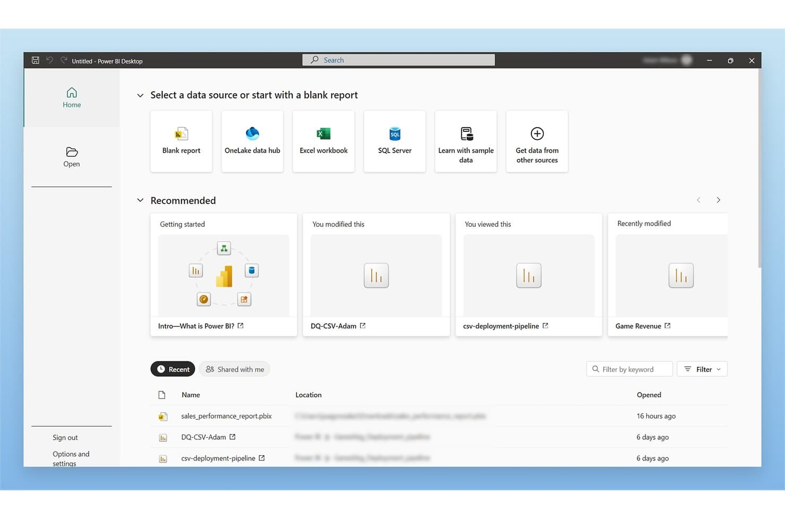Screen dimensions: 785x523
Task: Click the Undo arrow in title bar
Action: pos(49,60)
